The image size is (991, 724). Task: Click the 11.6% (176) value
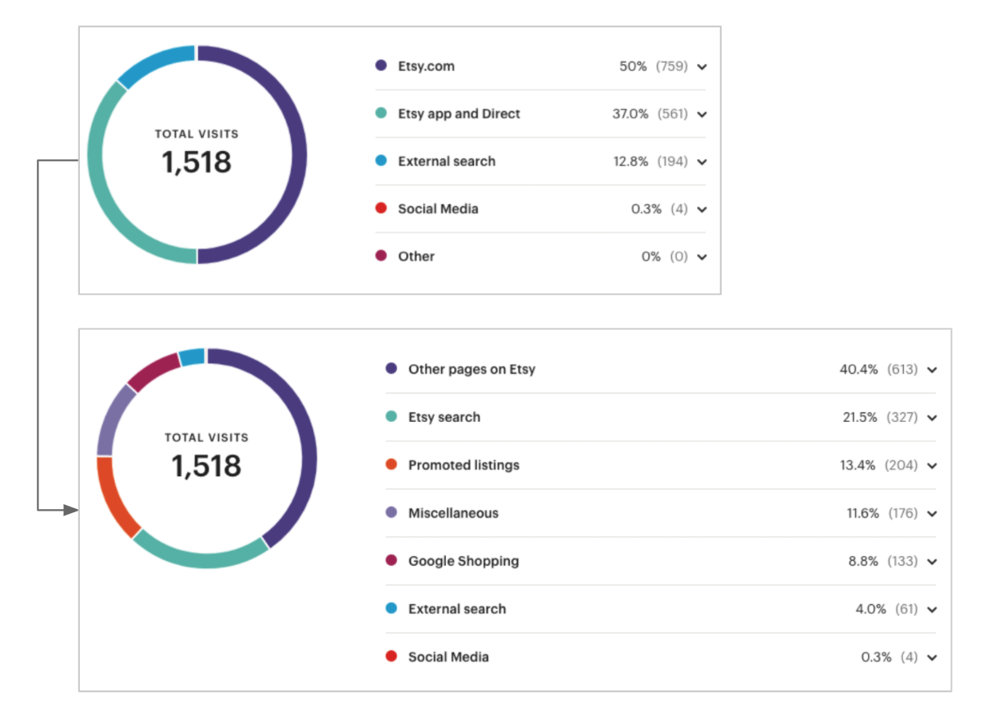pyautogui.click(x=882, y=513)
